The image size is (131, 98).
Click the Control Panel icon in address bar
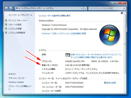coord(17,8)
